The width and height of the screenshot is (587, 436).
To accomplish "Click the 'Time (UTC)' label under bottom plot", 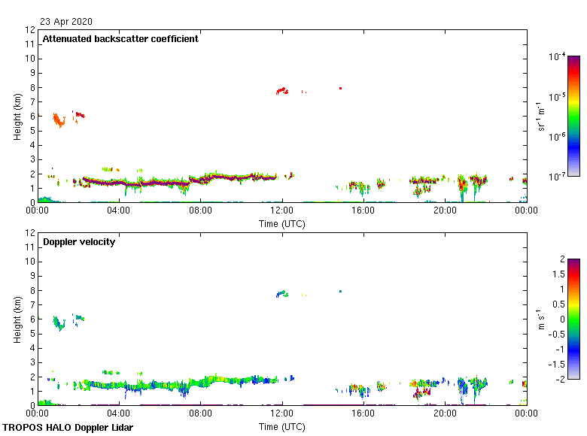I will [x=282, y=426].
